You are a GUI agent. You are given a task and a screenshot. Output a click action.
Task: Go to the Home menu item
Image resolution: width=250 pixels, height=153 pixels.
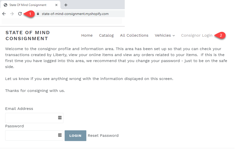[x=87, y=35]
